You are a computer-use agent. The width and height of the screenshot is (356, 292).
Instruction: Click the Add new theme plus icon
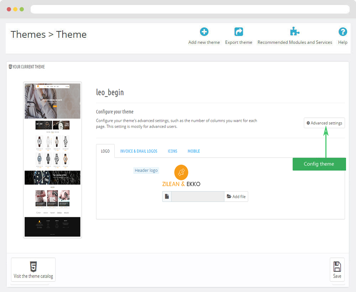pyautogui.click(x=204, y=32)
